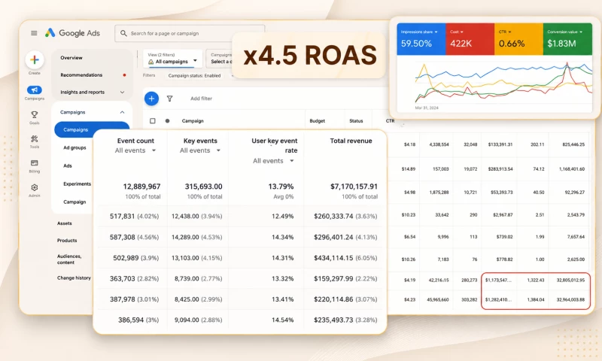The width and height of the screenshot is (602, 361).
Task: Click the status dot column header
Action: (167, 121)
